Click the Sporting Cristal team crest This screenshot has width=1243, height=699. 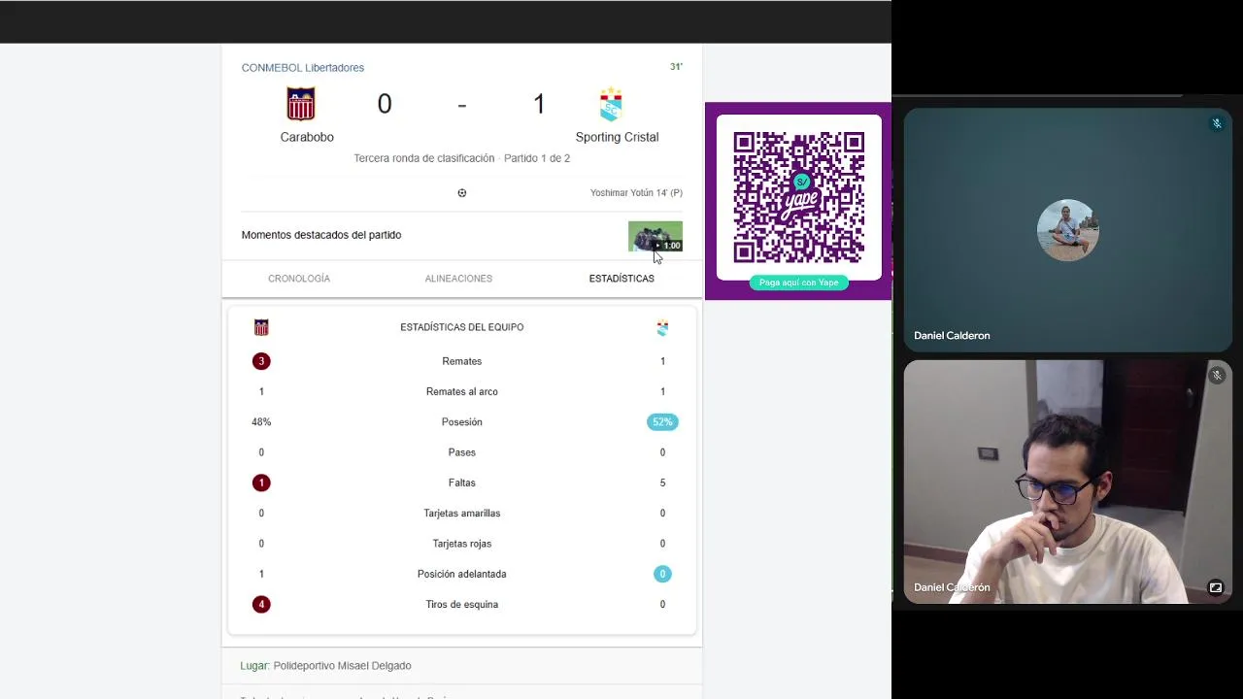pyautogui.click(x=611, y=104)
